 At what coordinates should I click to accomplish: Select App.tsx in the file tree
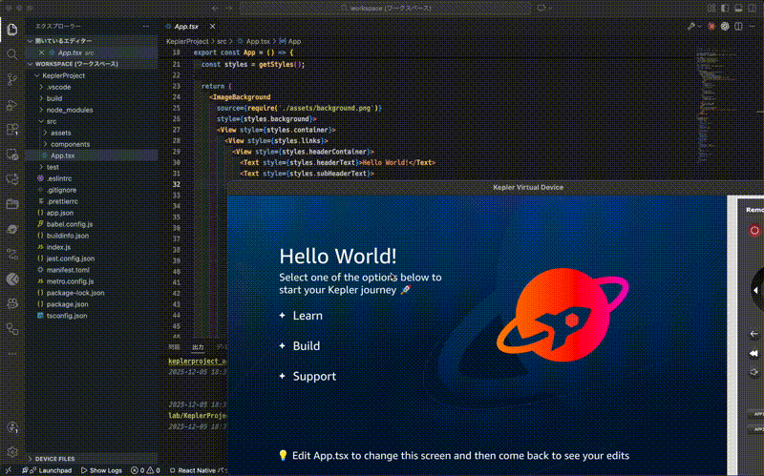click(x=92, y=155)
